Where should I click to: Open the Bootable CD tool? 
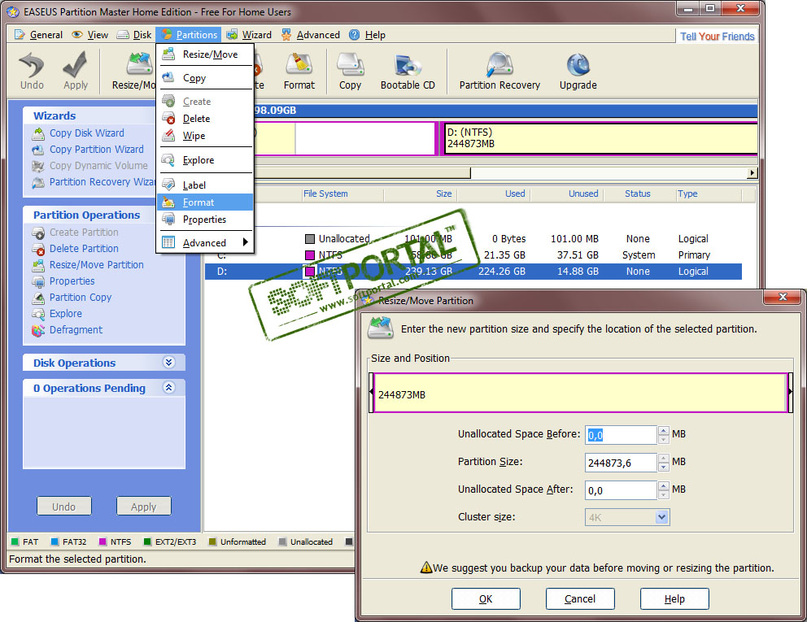point(408,72)
